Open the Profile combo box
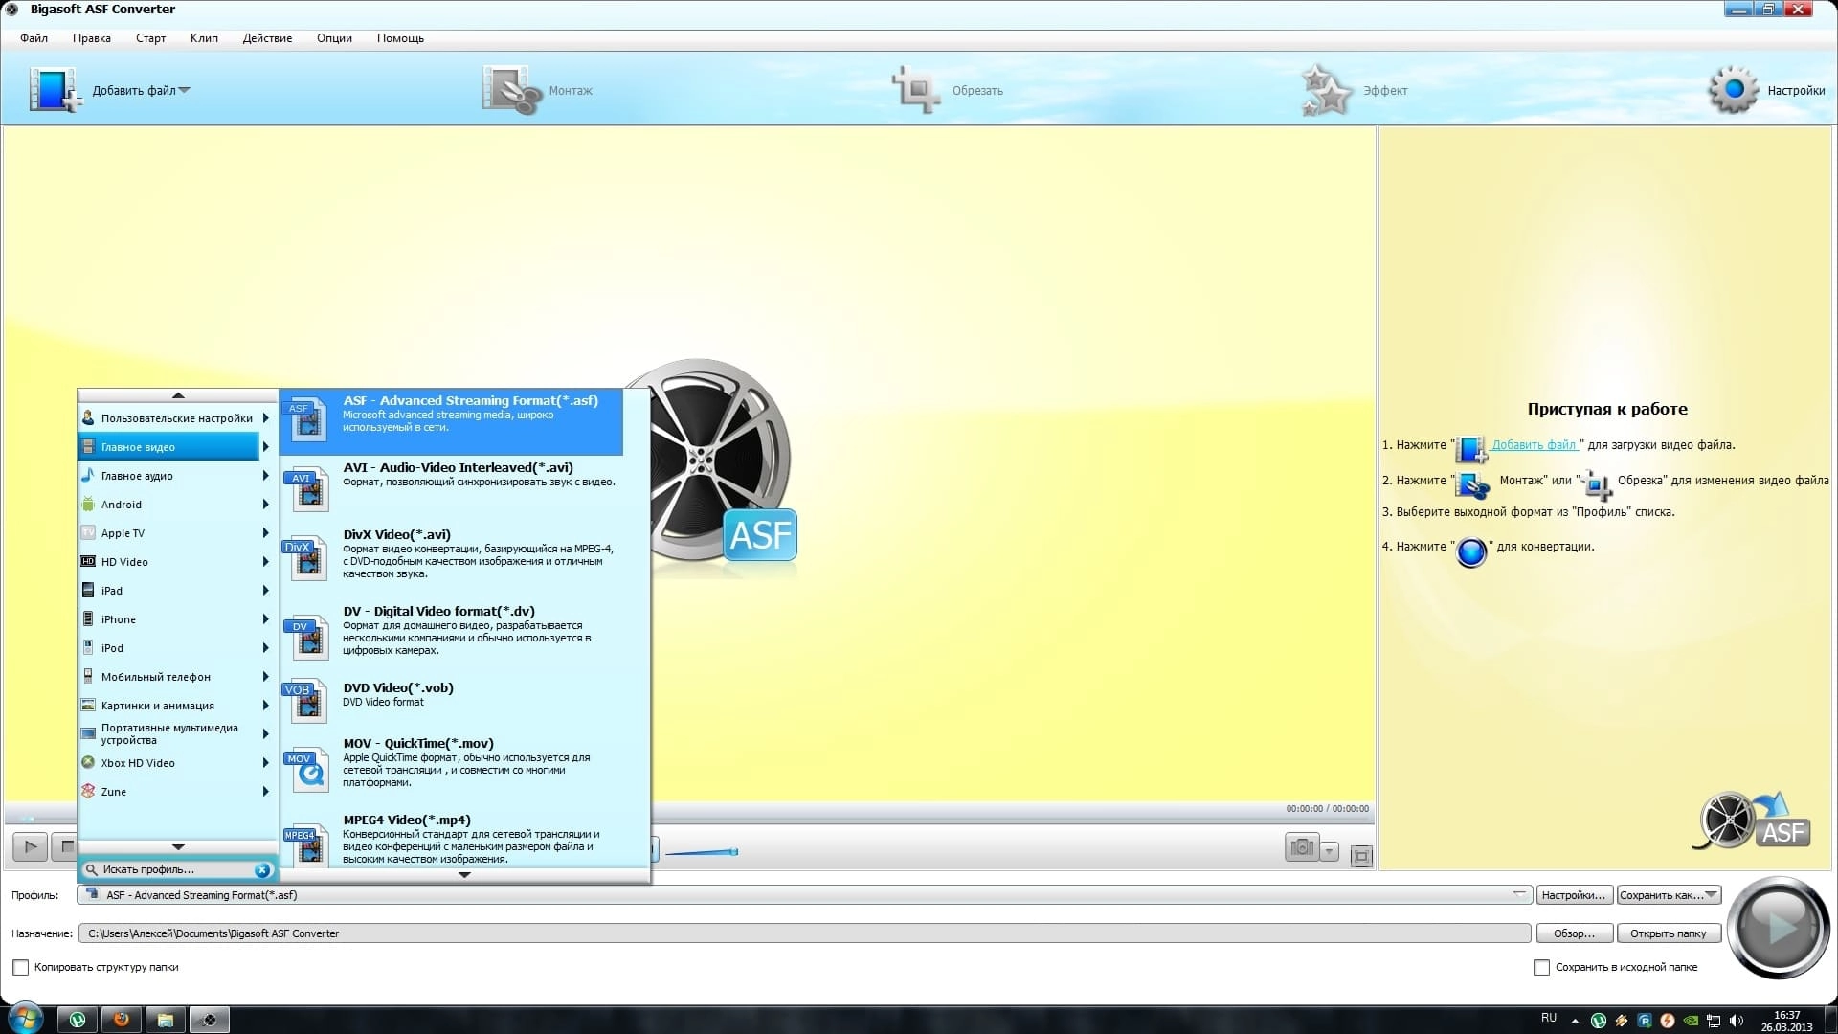1838x1034 pixels. [x=806, y=895]
